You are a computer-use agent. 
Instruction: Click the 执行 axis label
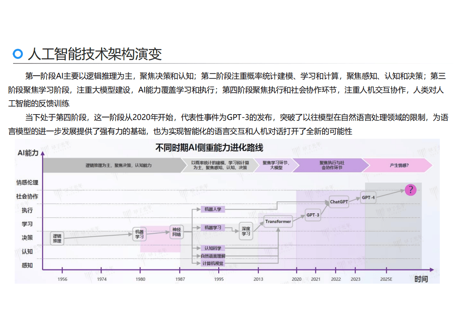(x=27, y=210)
